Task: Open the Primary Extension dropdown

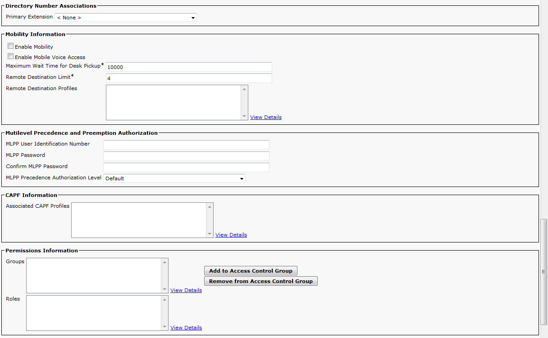Action: click(126, 18)
